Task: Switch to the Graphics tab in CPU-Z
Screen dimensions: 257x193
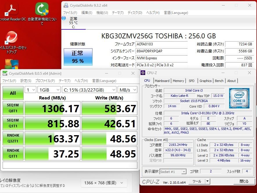Action: click(205, 81)
